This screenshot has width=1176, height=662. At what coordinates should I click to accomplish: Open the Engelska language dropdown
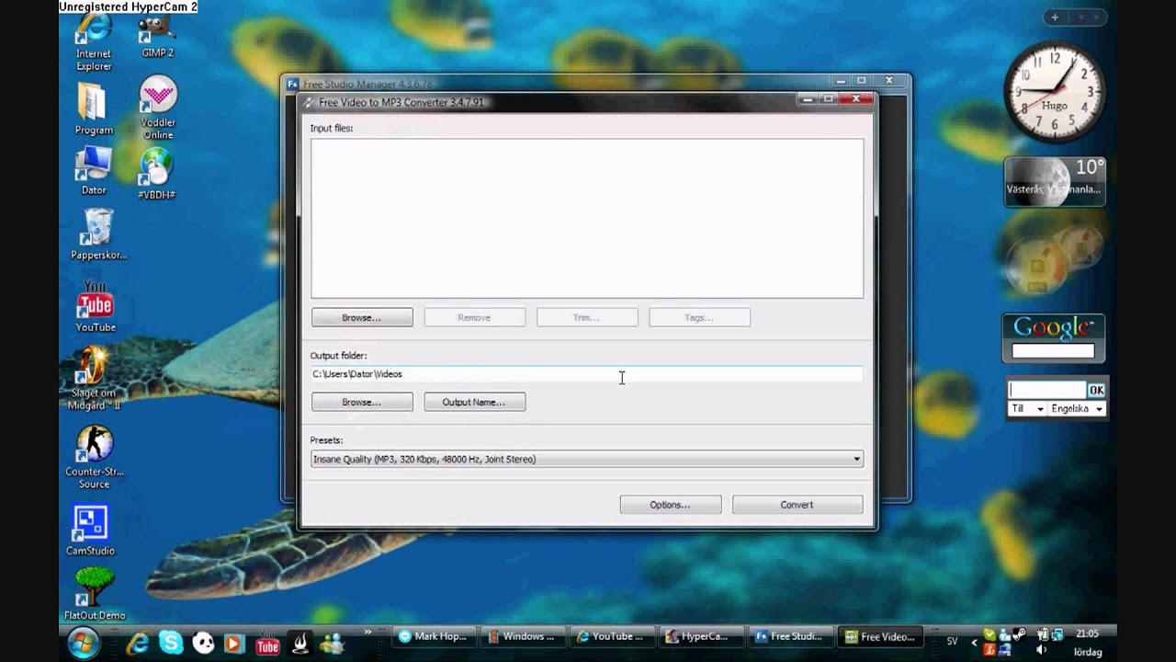(1076, 409)
